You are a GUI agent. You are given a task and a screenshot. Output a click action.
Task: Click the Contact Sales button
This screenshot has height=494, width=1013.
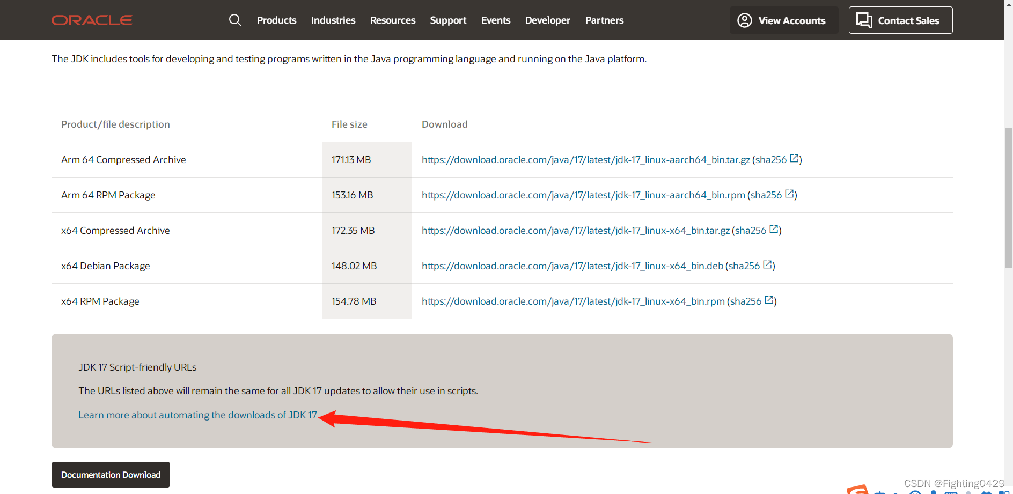coord(901,20)
